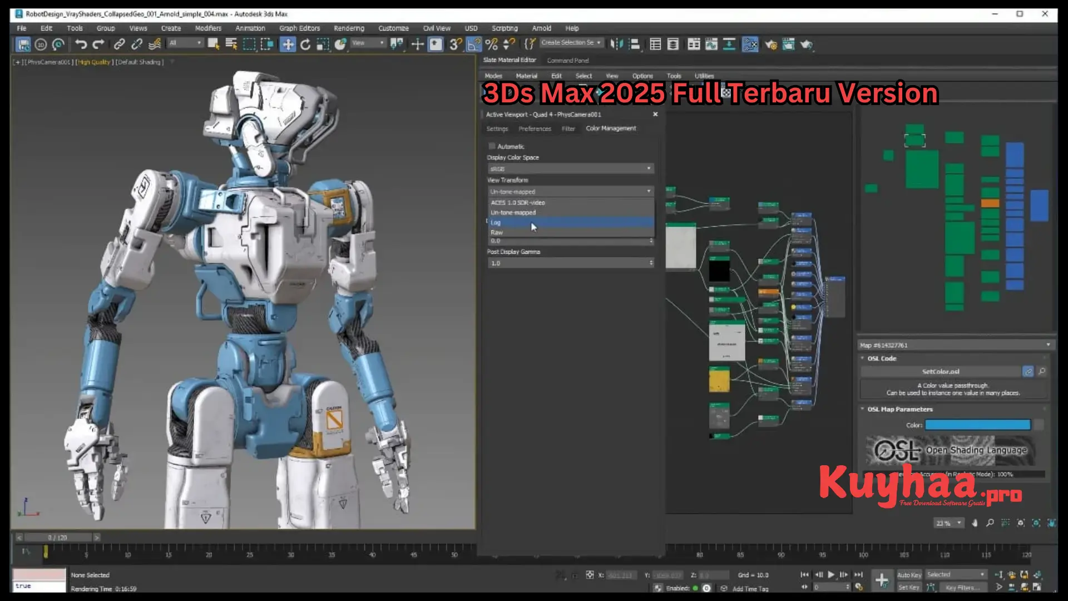Open the Rendering menu
The image size is (1068, 601).
tap(349, 28)
